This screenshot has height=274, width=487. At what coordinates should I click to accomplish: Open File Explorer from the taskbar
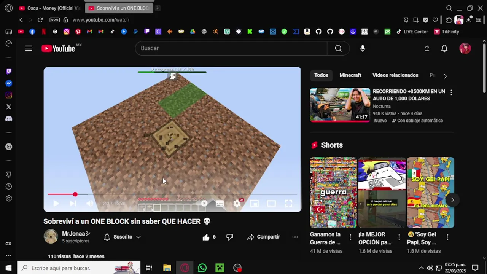[167, 268]
